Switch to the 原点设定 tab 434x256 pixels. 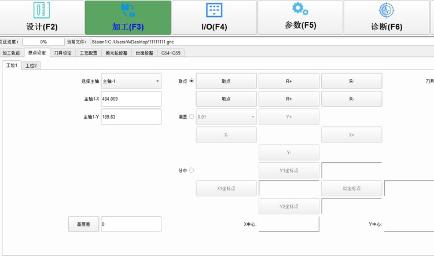pos(37,53)
